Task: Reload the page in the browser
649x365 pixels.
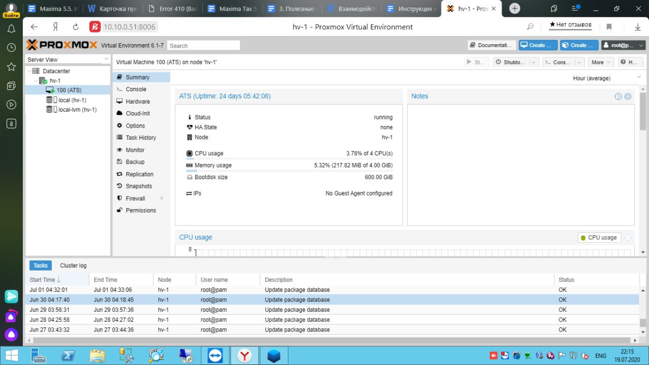Action: 76,27
